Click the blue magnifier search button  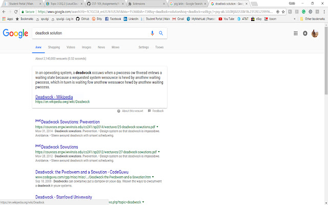pyautogui.click(x=161, y=33)
